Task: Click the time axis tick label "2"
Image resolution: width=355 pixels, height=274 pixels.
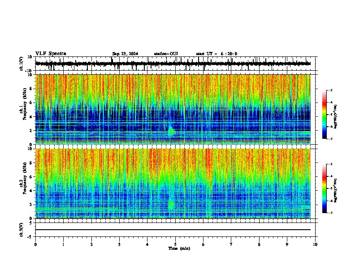Action: [91, 244]
